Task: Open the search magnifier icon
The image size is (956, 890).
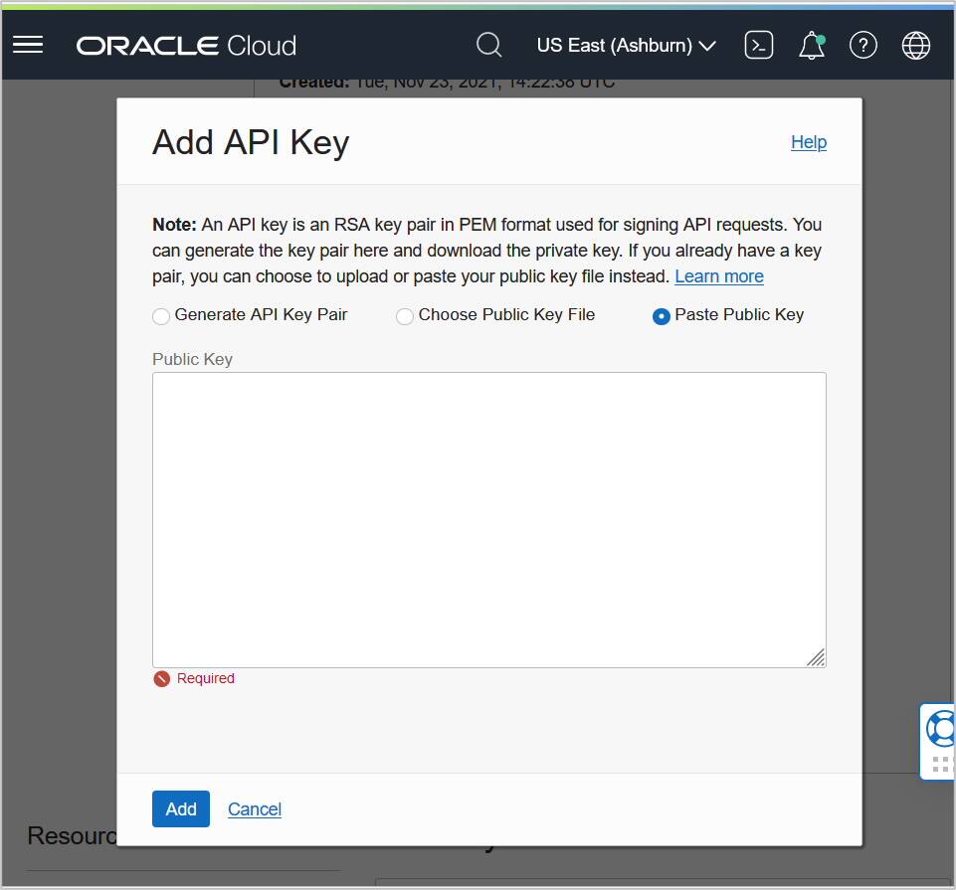Action: [488, 45]
